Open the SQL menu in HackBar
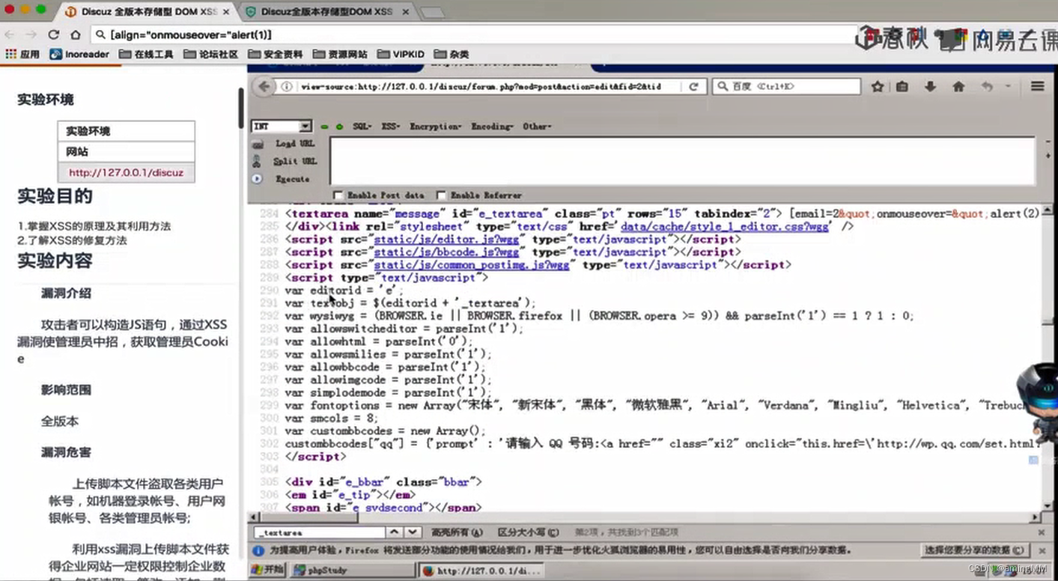The image size is (1058, 581). coord(362,127)
